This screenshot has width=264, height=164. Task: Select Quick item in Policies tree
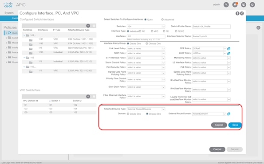[x=15, y=33]
